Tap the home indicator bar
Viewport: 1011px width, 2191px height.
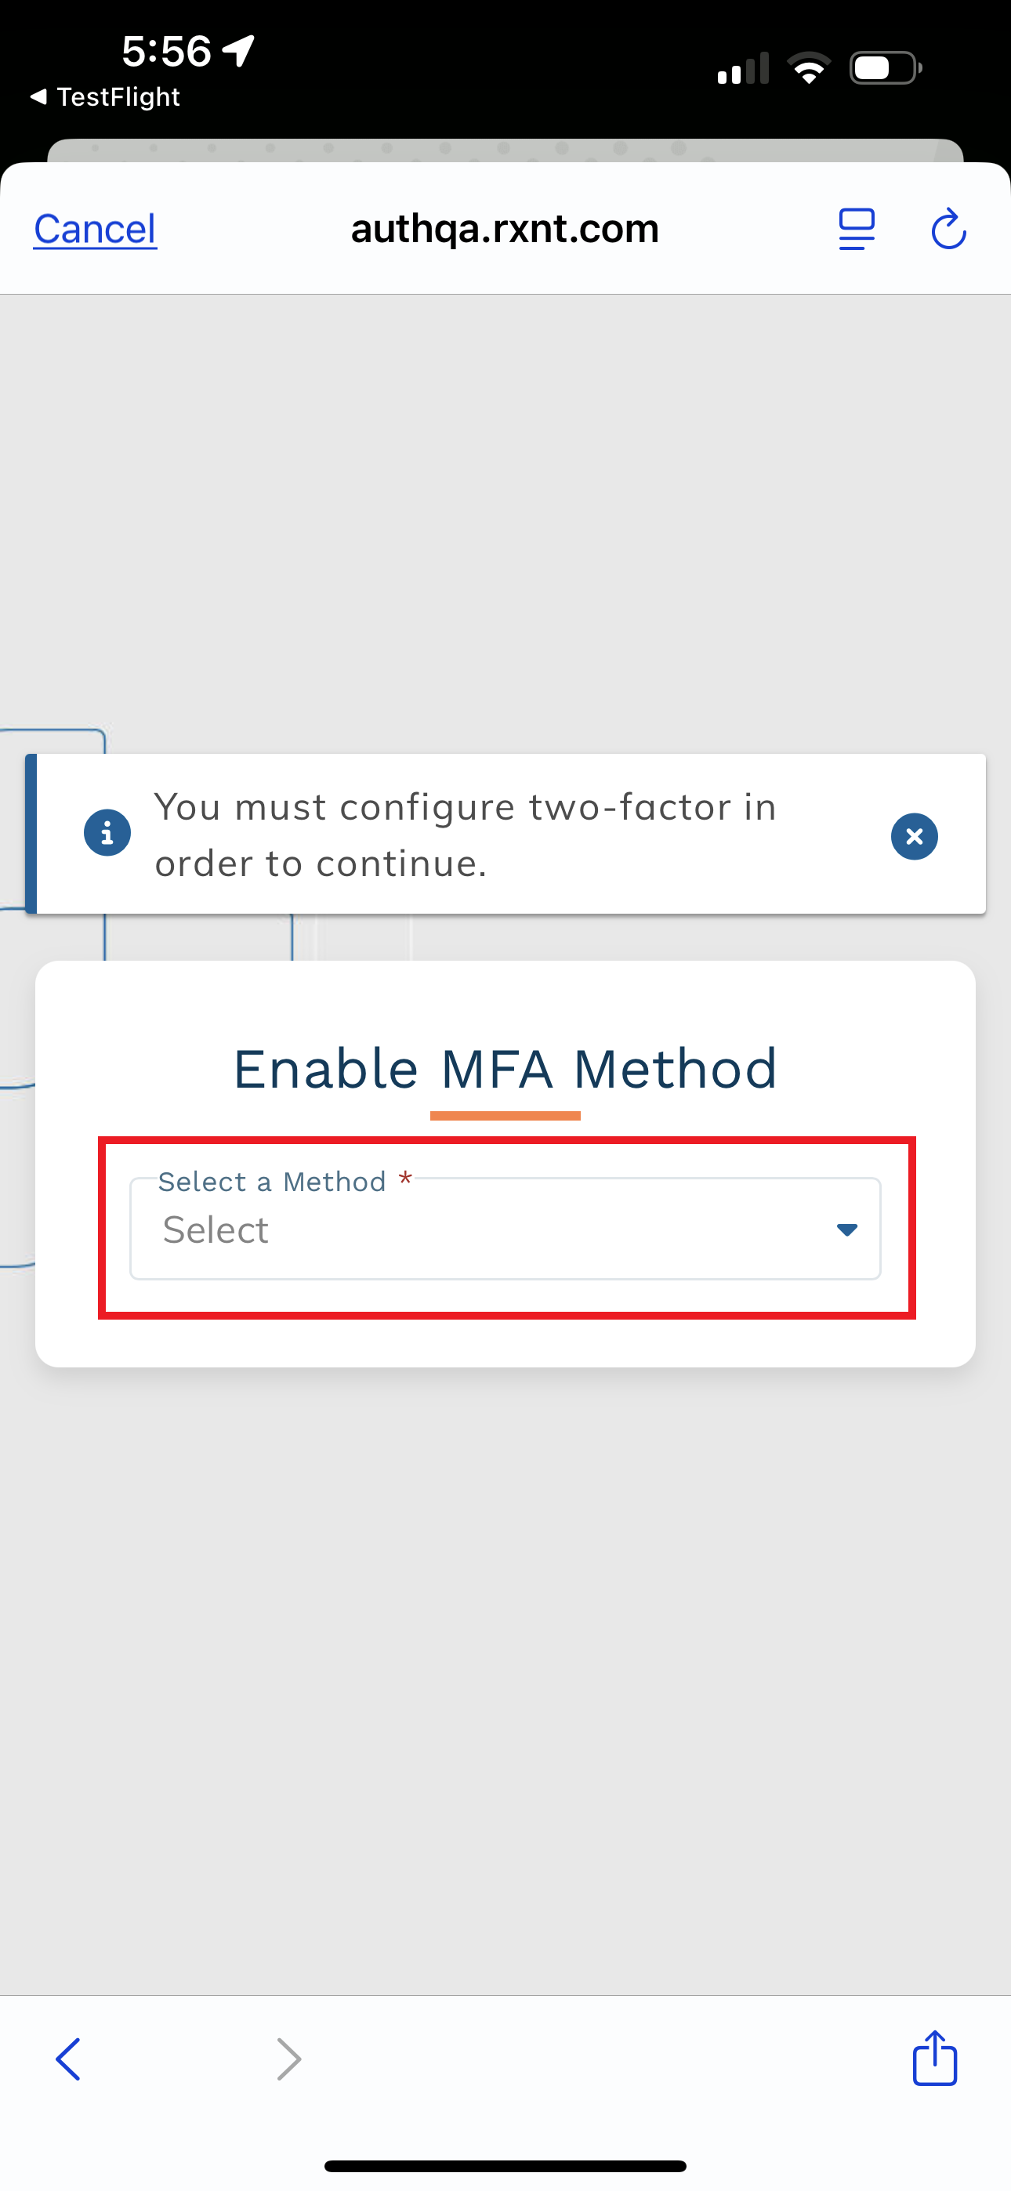pos(505,2165)
